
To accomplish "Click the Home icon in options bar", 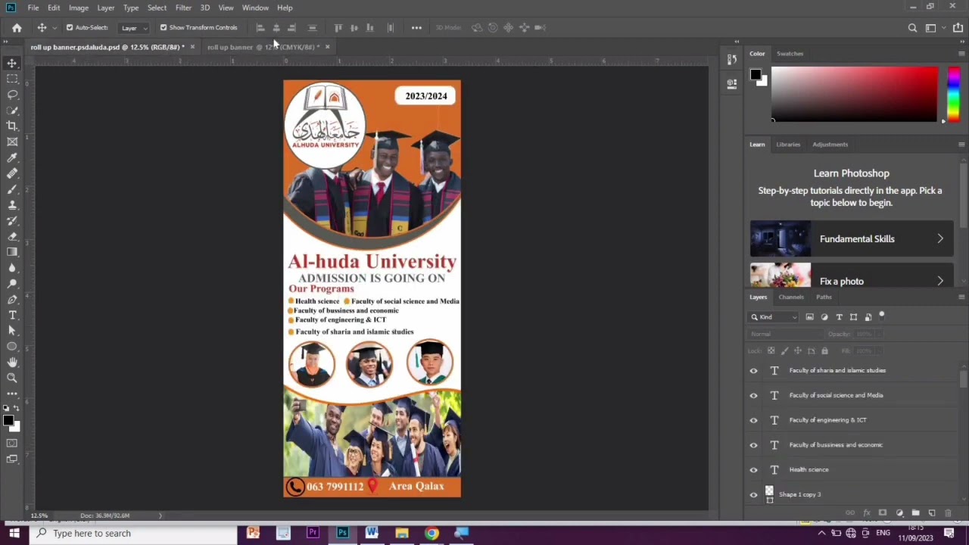I will (17, 28).
